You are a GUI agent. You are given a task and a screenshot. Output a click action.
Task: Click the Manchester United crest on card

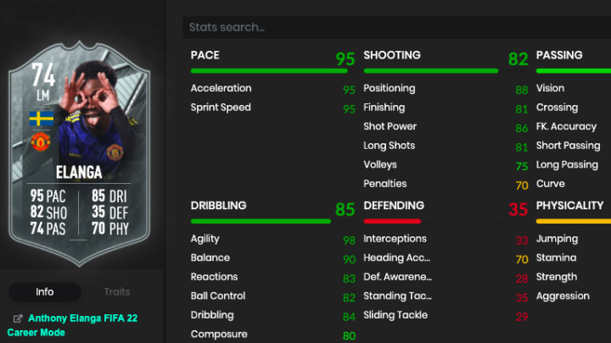[41, 141]
